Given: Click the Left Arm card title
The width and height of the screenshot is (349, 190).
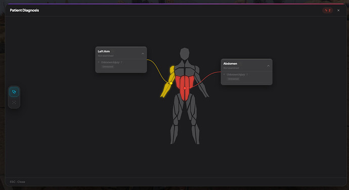Looking at the screenshot, I should click(104, 51).
